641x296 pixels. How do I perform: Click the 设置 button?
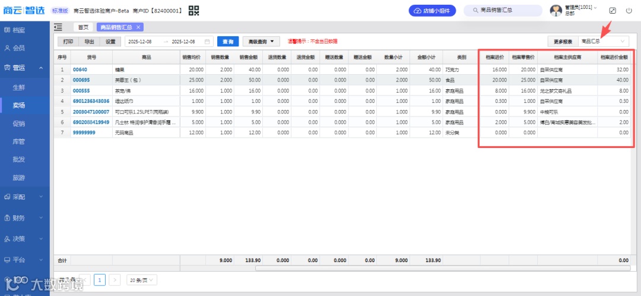coord(110,42)
